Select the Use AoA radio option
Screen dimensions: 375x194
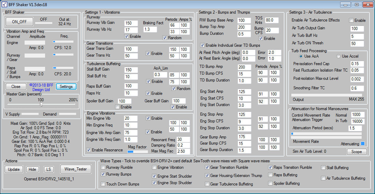point(301,56)
